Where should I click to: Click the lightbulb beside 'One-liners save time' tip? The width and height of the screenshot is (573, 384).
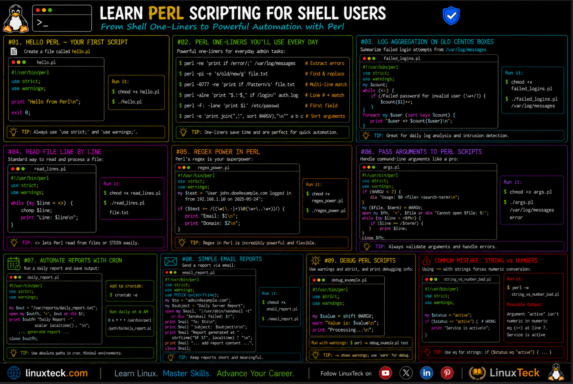click(x=183, y=132)
